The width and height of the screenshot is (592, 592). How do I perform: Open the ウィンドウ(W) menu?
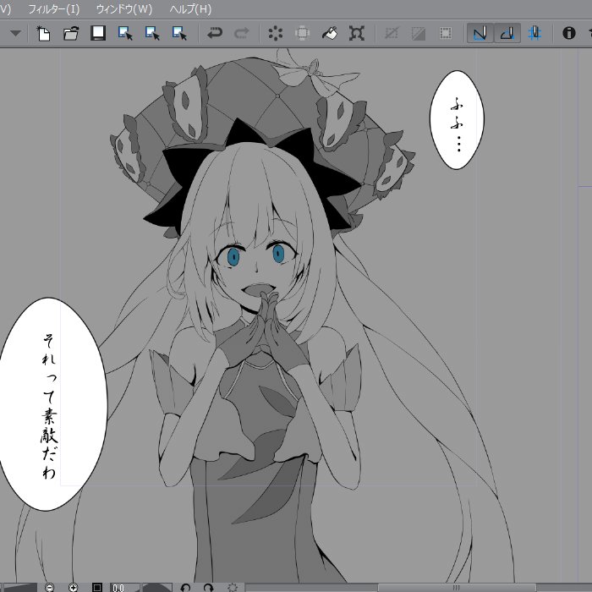click(124, 9)
